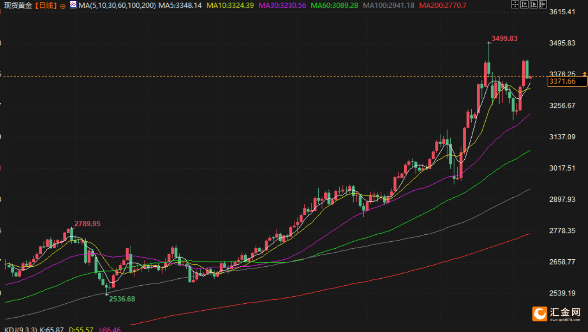Click the KDJ K:65.87 value

tap(52, 329)
